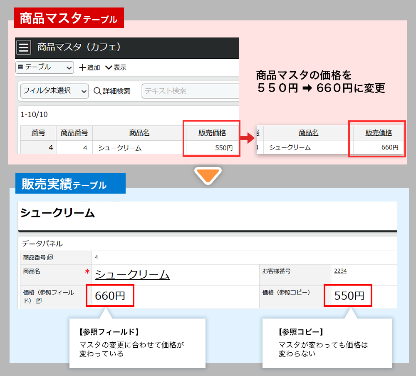This screenshot has height=376, width=416.
Task: Sort by the 商品番号 column header
Action: click(x=74, y=133)
